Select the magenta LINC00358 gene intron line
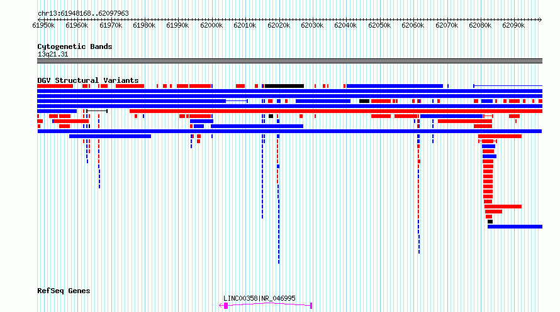 (x=269, y=304)
